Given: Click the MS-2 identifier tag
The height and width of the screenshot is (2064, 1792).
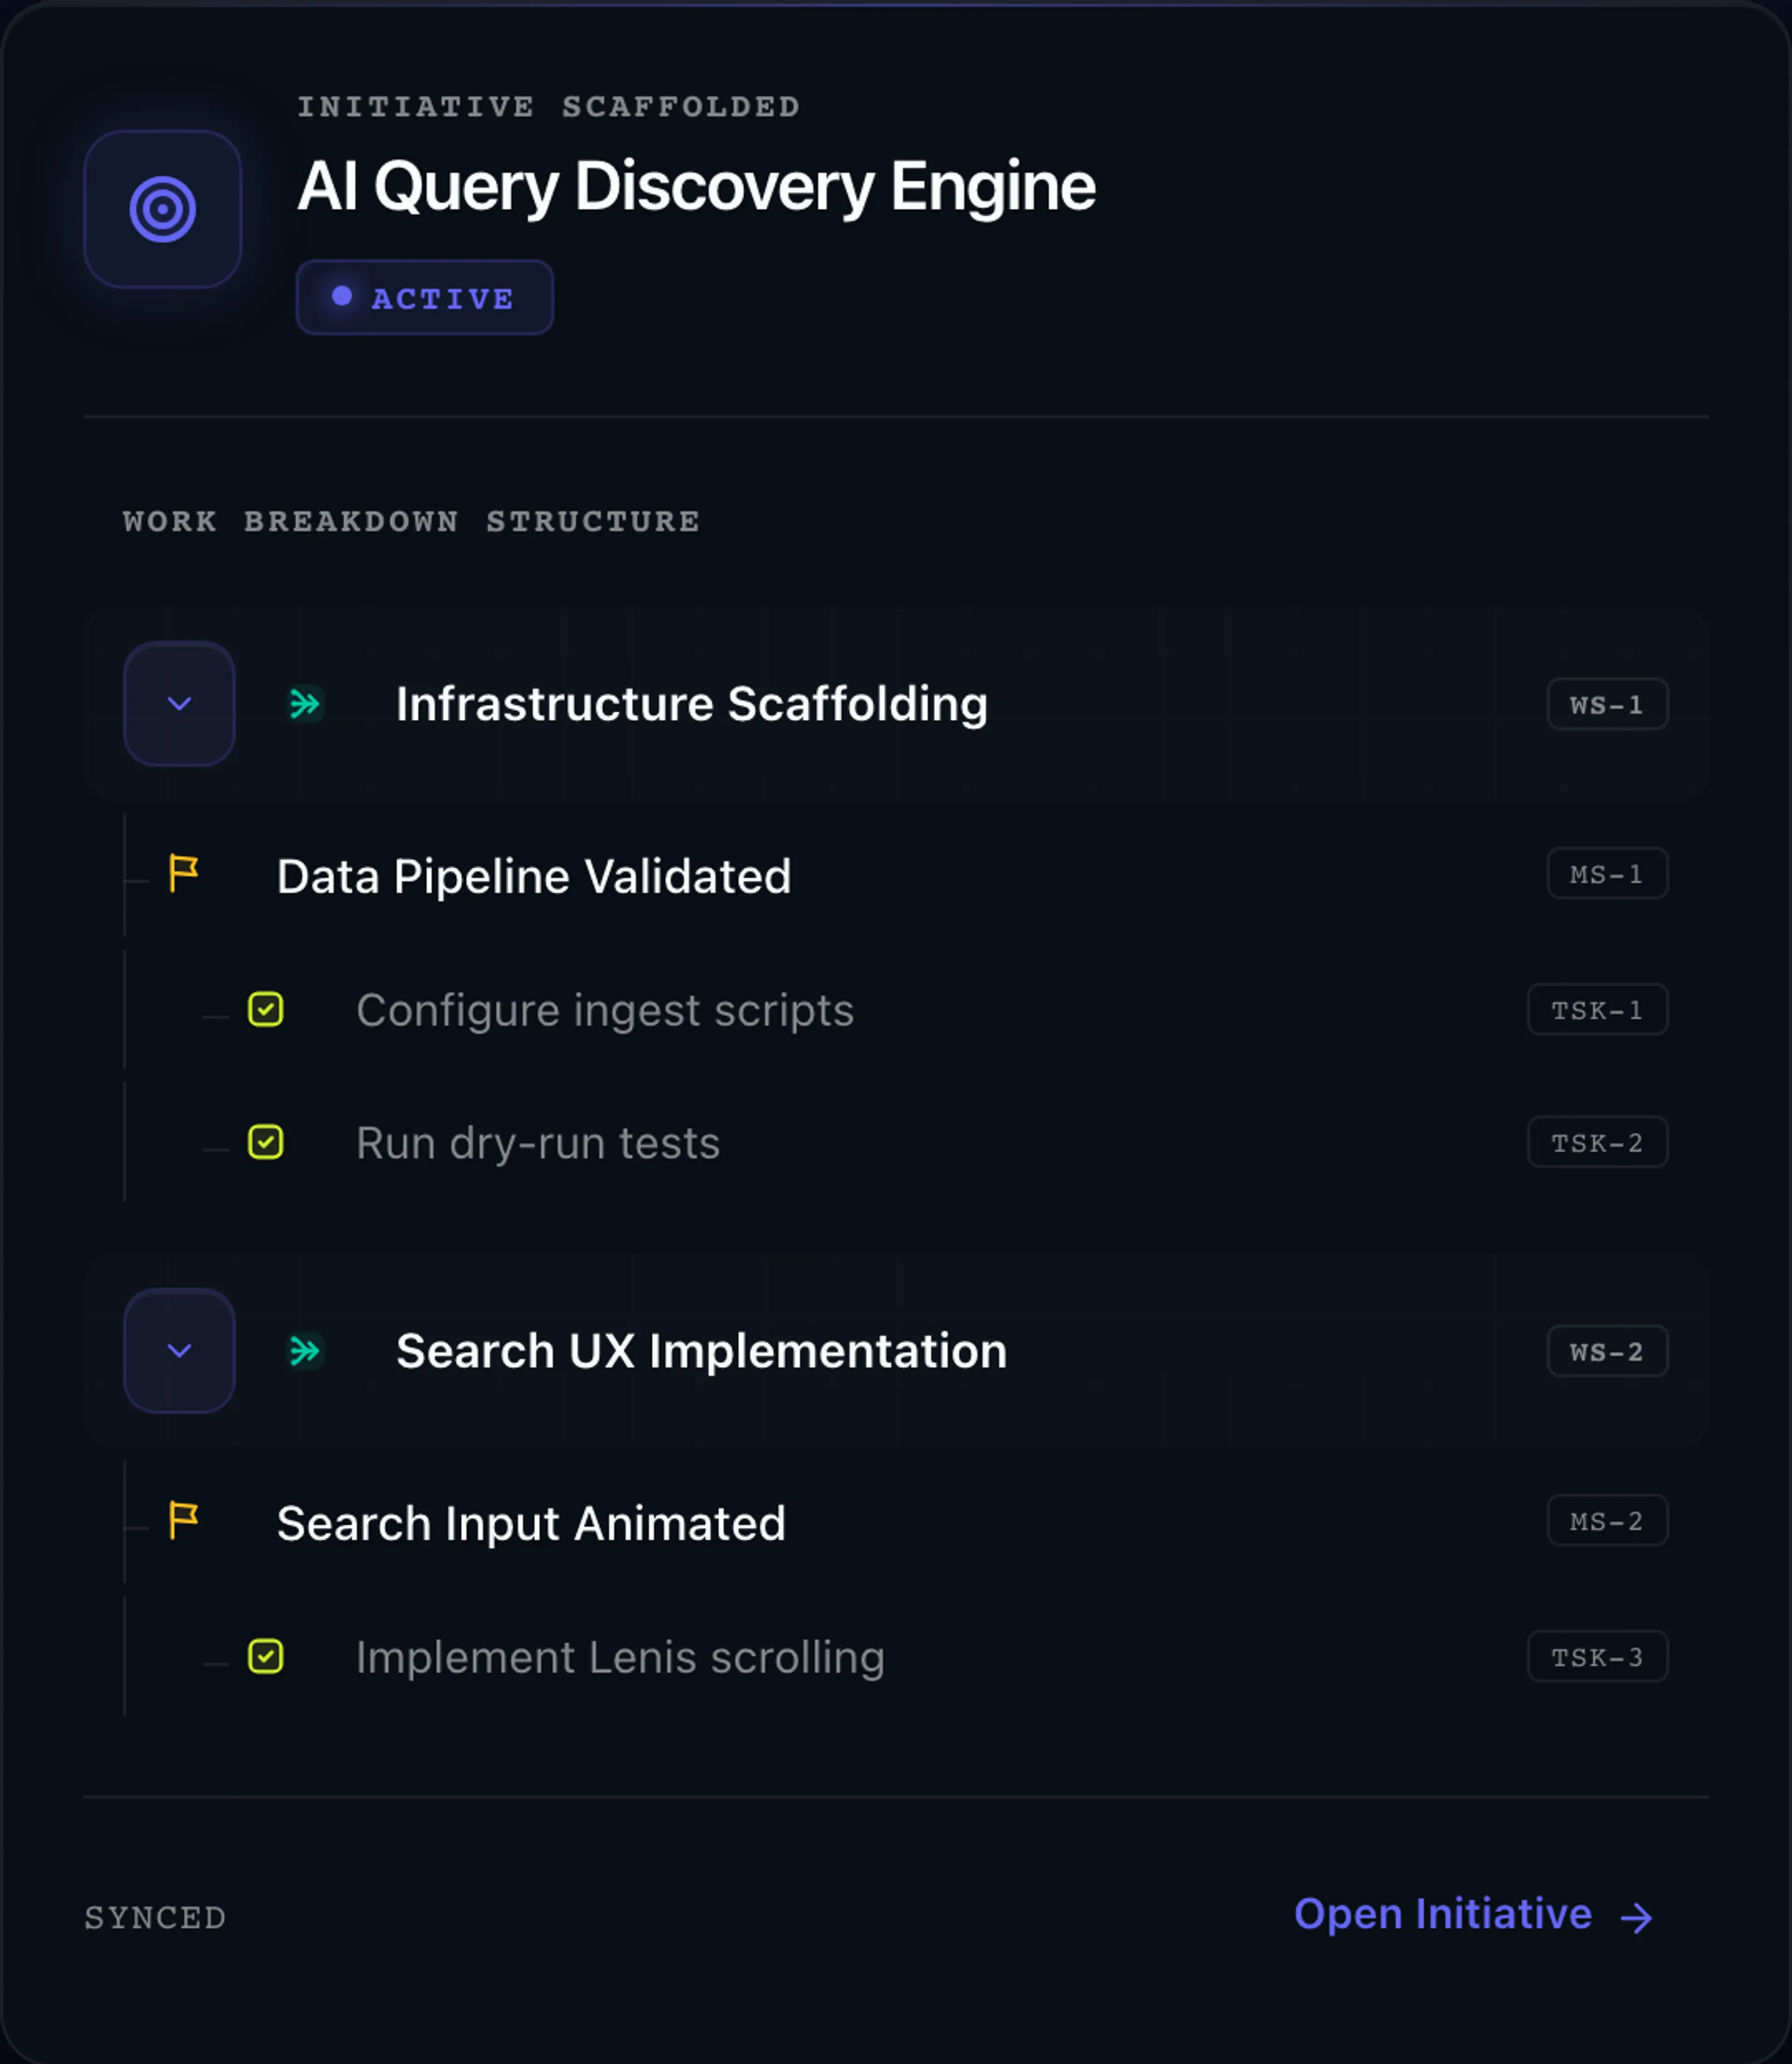Looking at the screenshot, I should pyautogui.click(x=1607, y=1520).
